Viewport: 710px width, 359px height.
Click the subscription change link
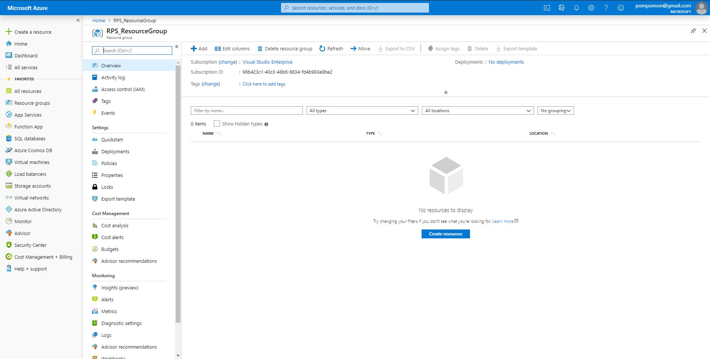coord(228,62)
